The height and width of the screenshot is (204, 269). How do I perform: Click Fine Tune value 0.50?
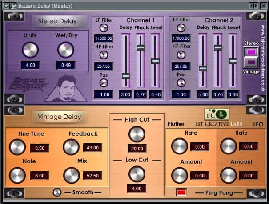[40, 148]
